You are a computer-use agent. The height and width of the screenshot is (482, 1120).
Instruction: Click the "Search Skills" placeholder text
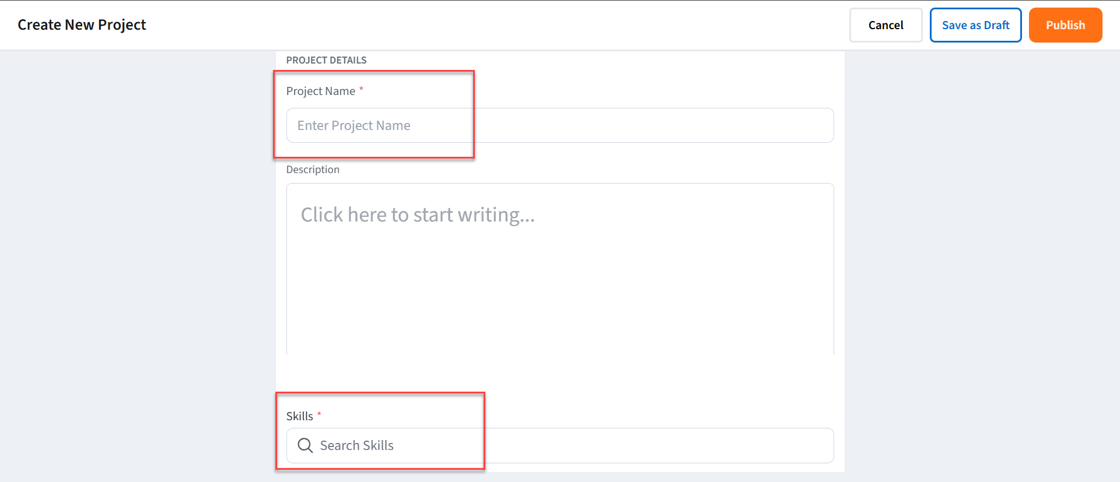coord(356,446)
